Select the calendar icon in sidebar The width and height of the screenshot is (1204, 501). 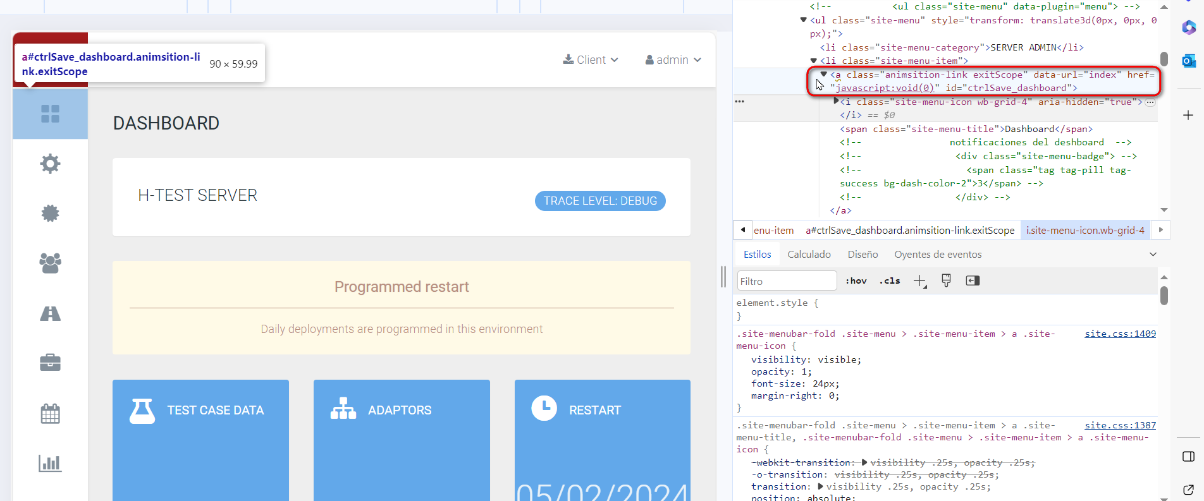(50, 414)
